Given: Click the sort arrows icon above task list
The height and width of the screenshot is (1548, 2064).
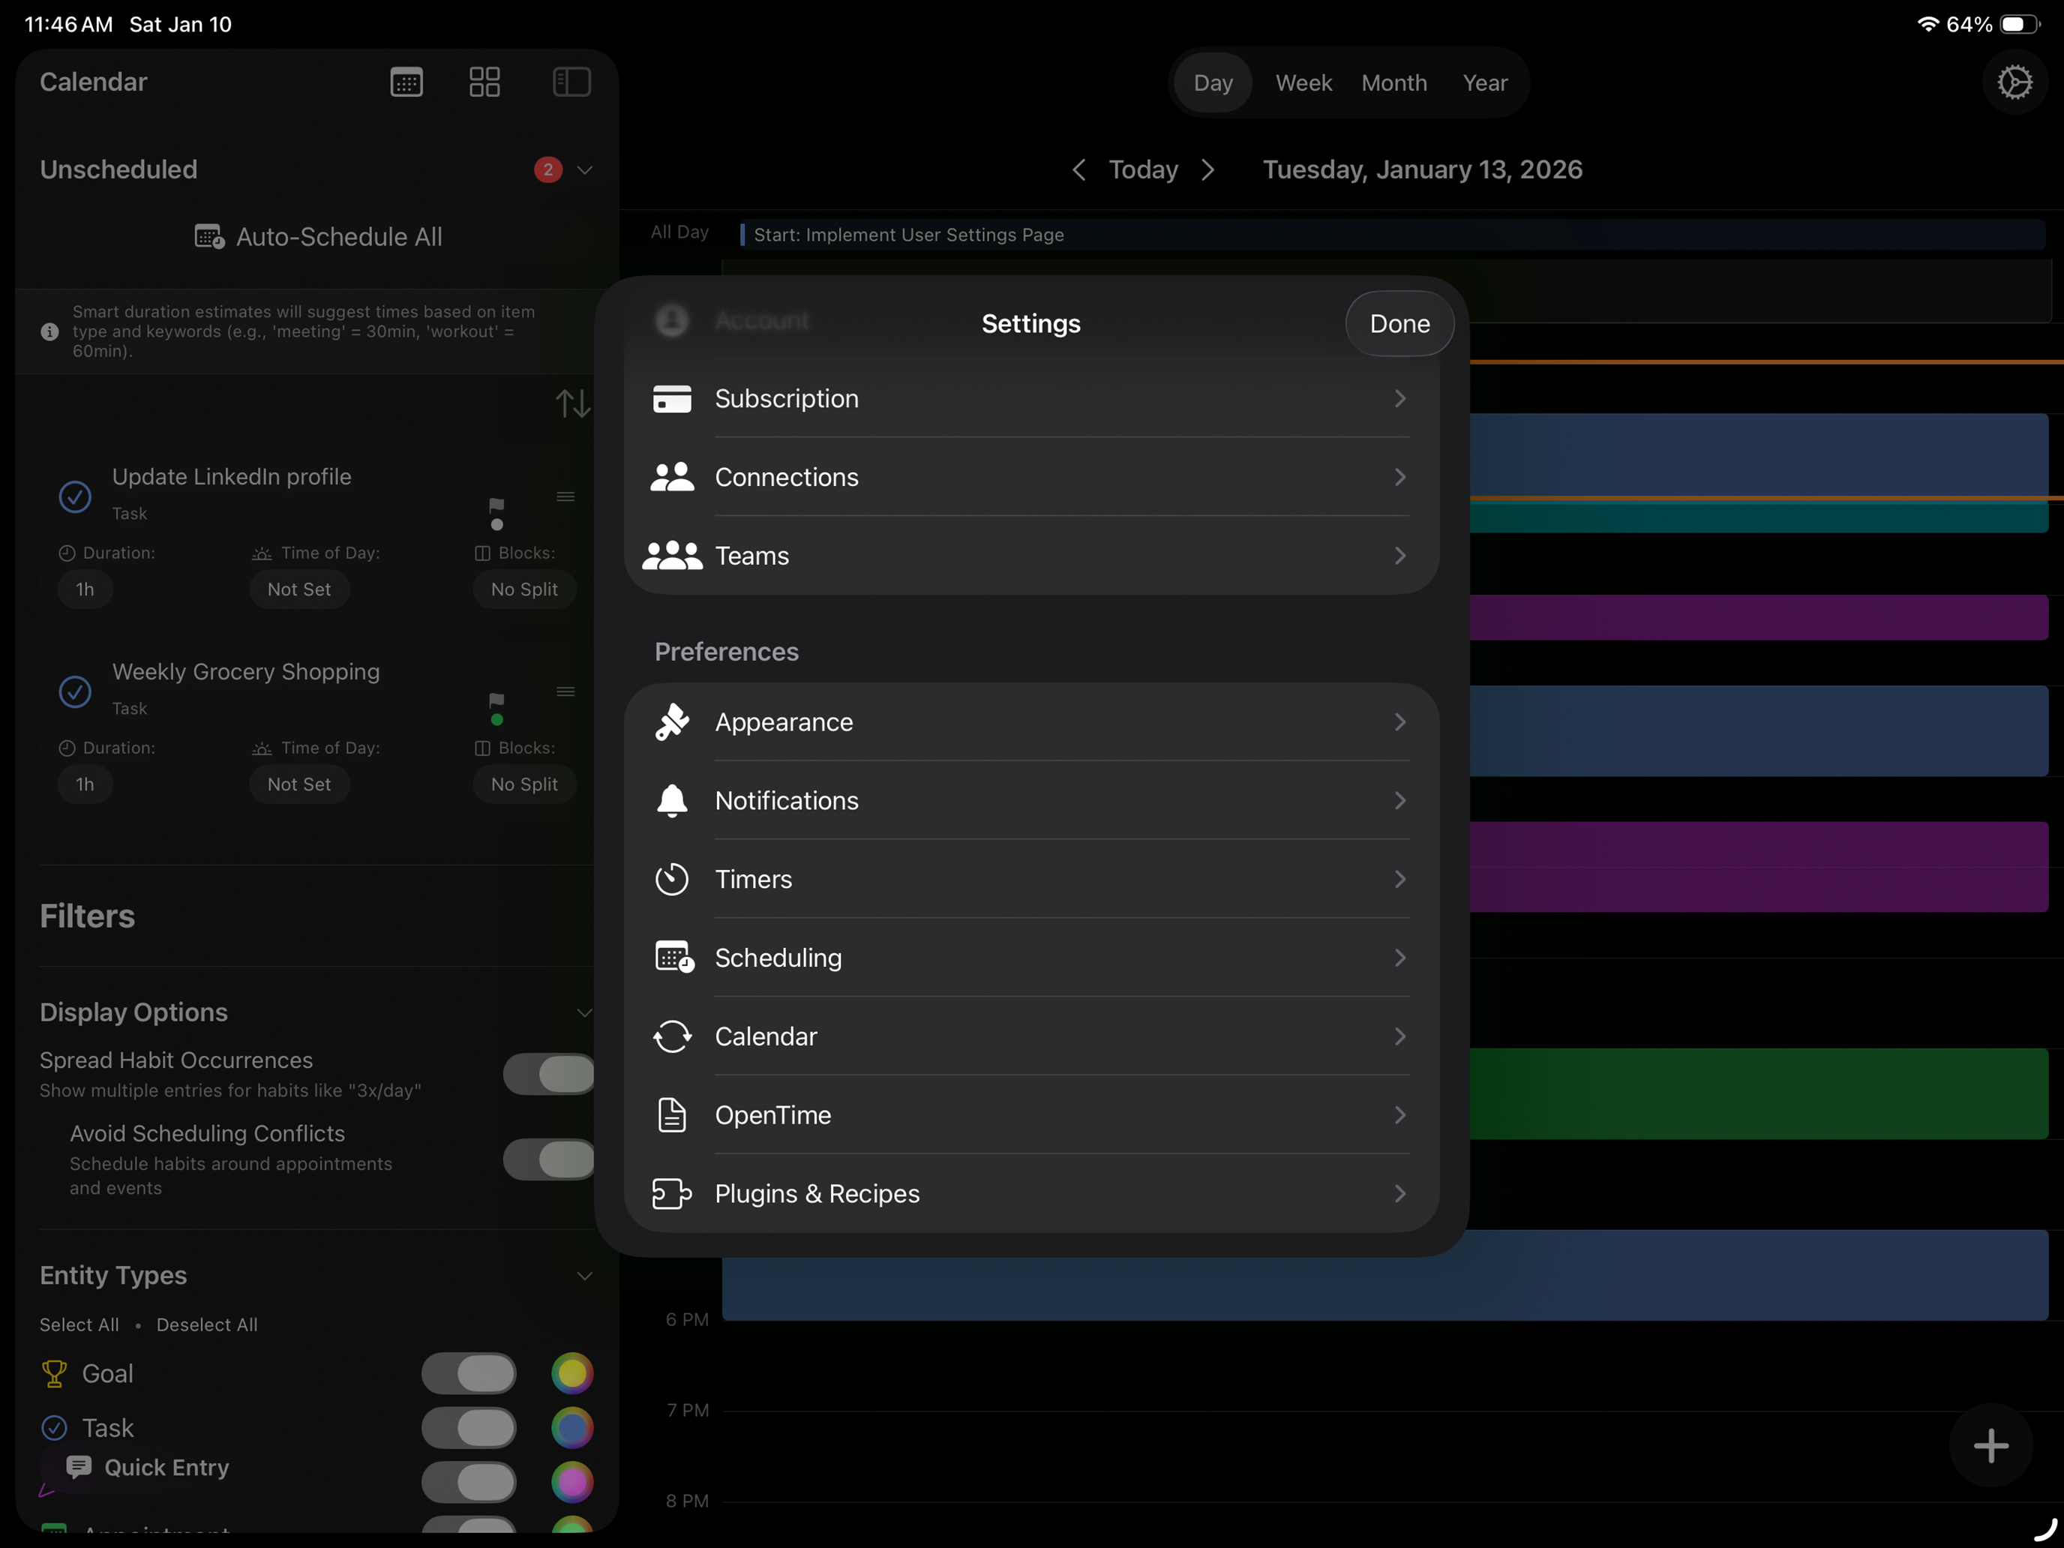Looking at the screenshot, I should tap(573, 404).
